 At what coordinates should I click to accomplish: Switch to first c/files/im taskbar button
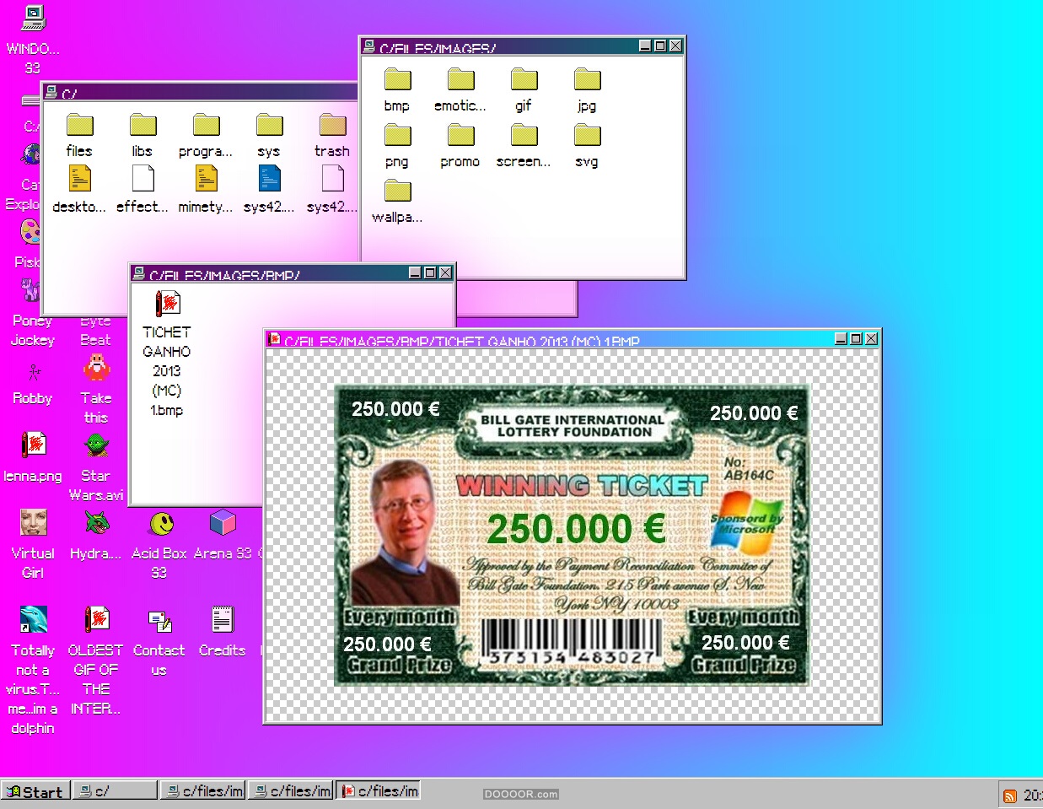(202, 790)
